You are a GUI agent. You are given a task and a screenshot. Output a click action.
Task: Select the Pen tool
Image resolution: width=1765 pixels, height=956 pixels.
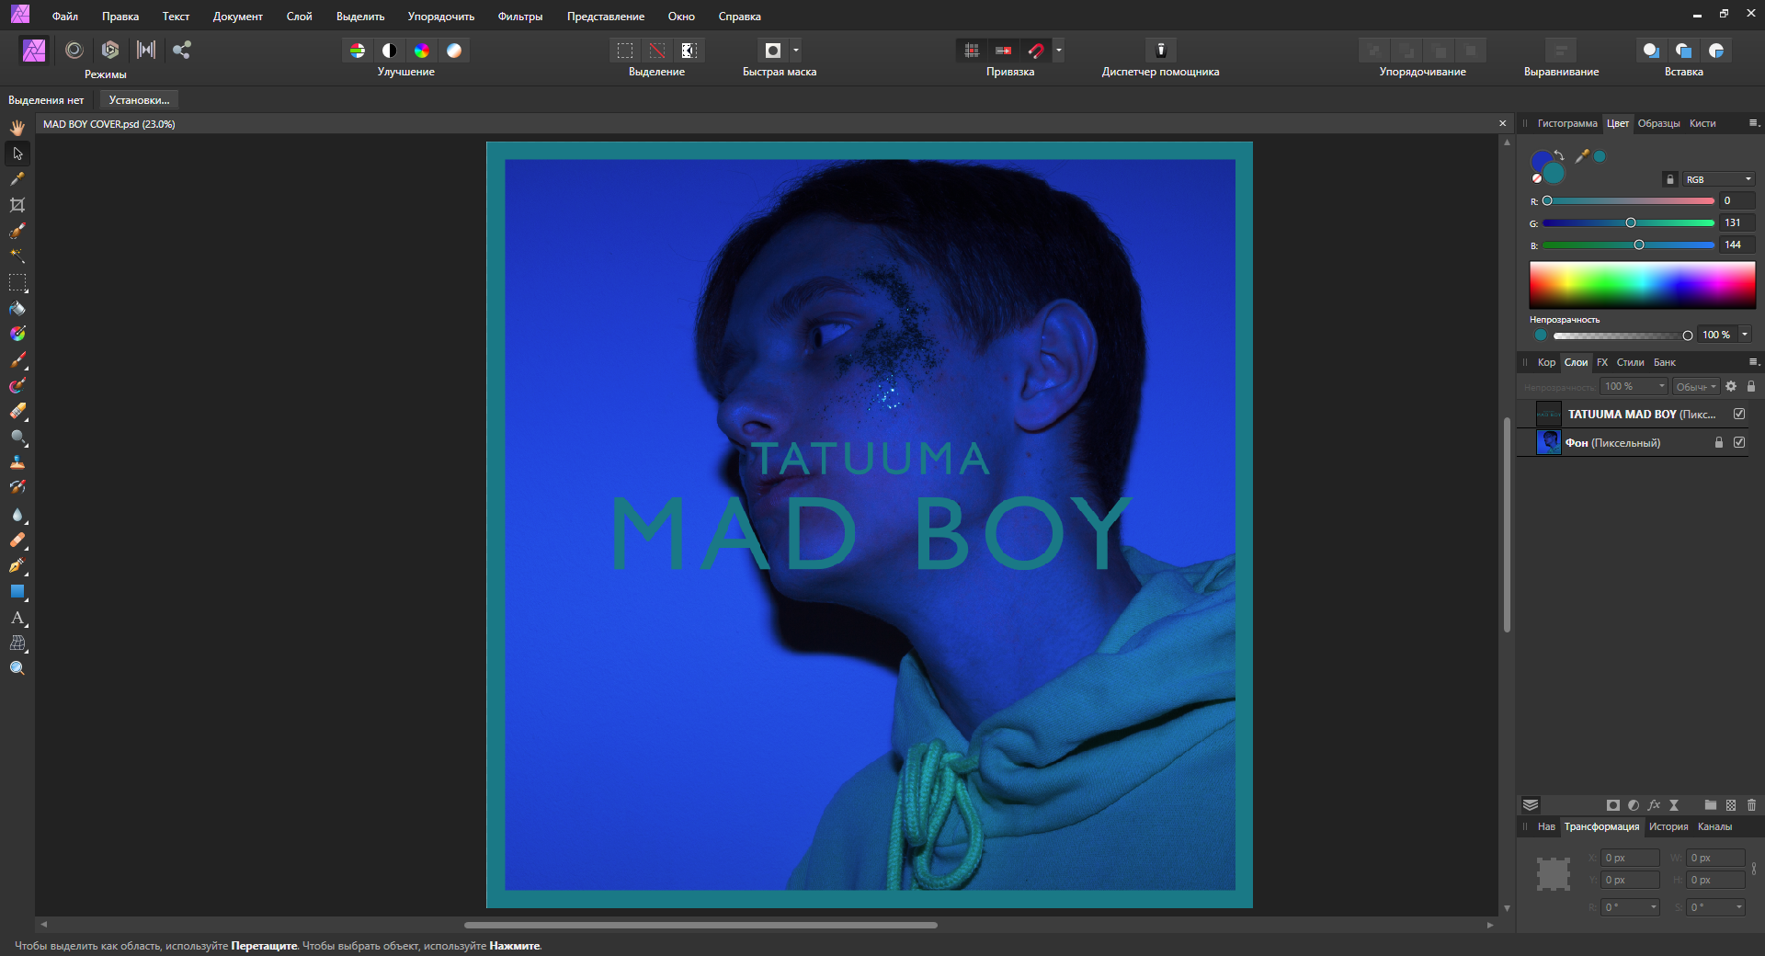17,566
